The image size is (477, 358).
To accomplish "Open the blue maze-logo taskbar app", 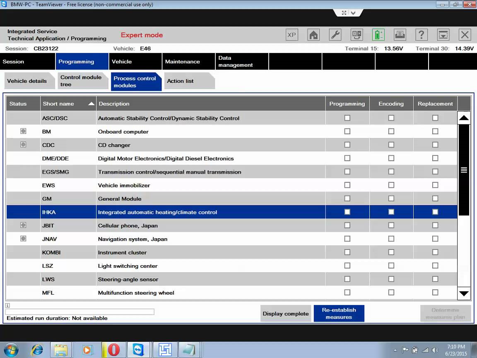I will 165,350.
